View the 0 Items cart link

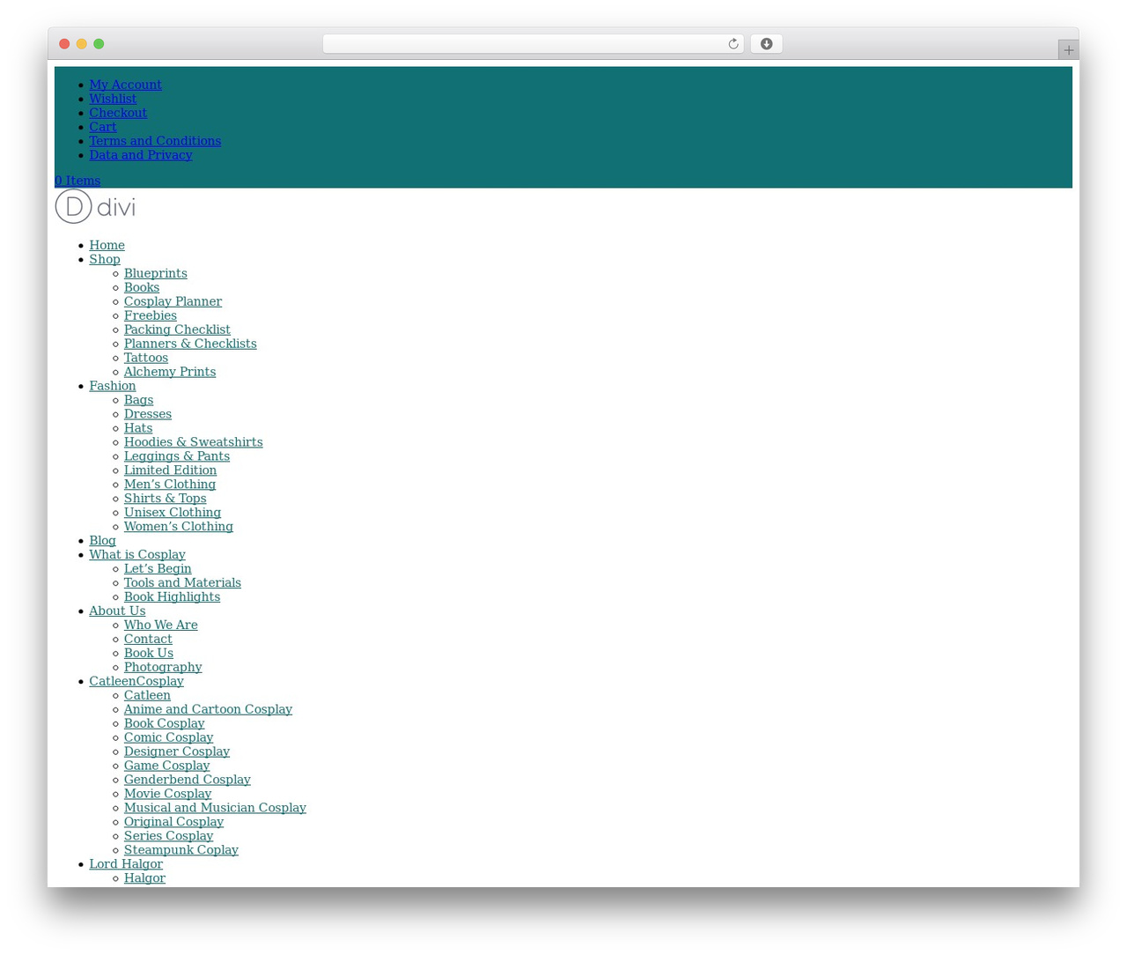(77, 181)
